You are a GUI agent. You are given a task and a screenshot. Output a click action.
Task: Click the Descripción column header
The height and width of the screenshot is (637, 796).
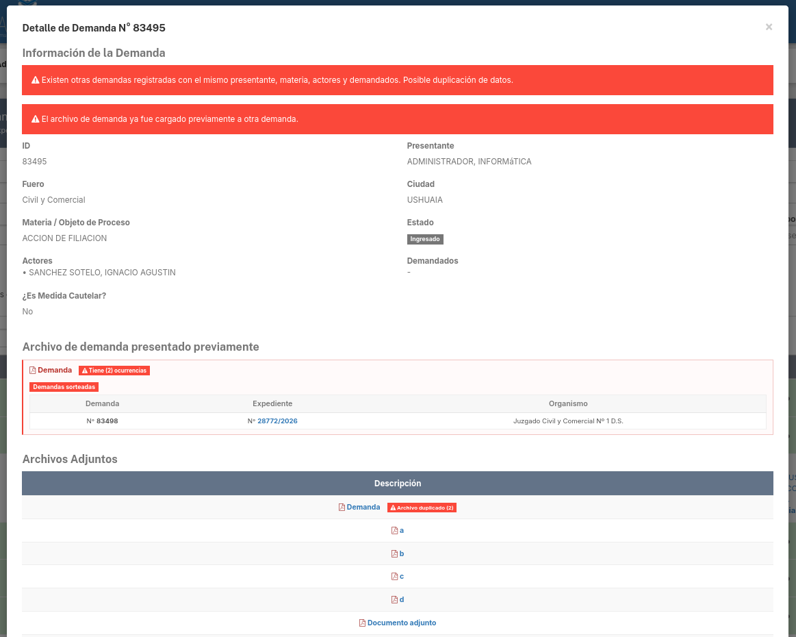398,484
